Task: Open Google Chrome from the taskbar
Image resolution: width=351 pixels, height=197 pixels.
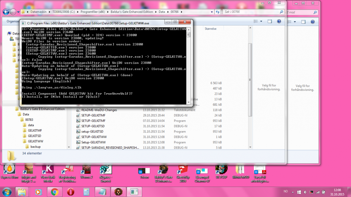Action: 54,192
